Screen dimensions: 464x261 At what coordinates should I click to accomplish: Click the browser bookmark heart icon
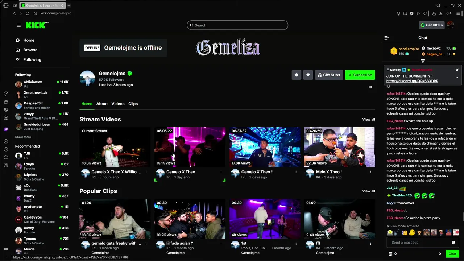(x=425, y=13)
